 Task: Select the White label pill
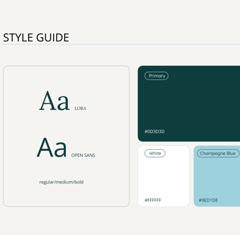pos(155,153)
